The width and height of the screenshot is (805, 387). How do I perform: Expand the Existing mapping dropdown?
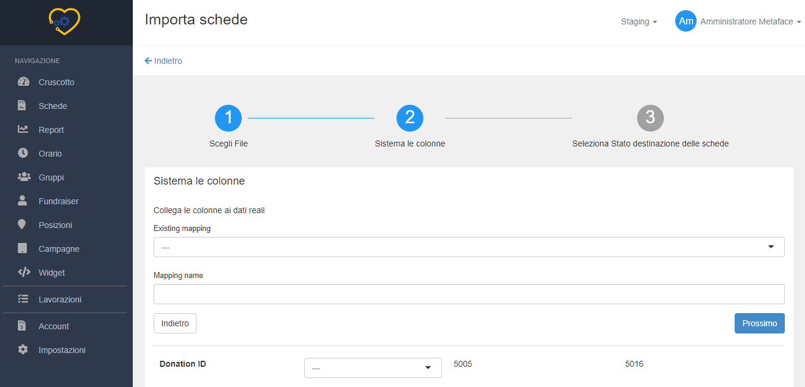[x=469, y=247]
